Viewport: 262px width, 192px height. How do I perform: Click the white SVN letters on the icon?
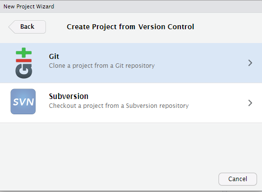[23, 102]
